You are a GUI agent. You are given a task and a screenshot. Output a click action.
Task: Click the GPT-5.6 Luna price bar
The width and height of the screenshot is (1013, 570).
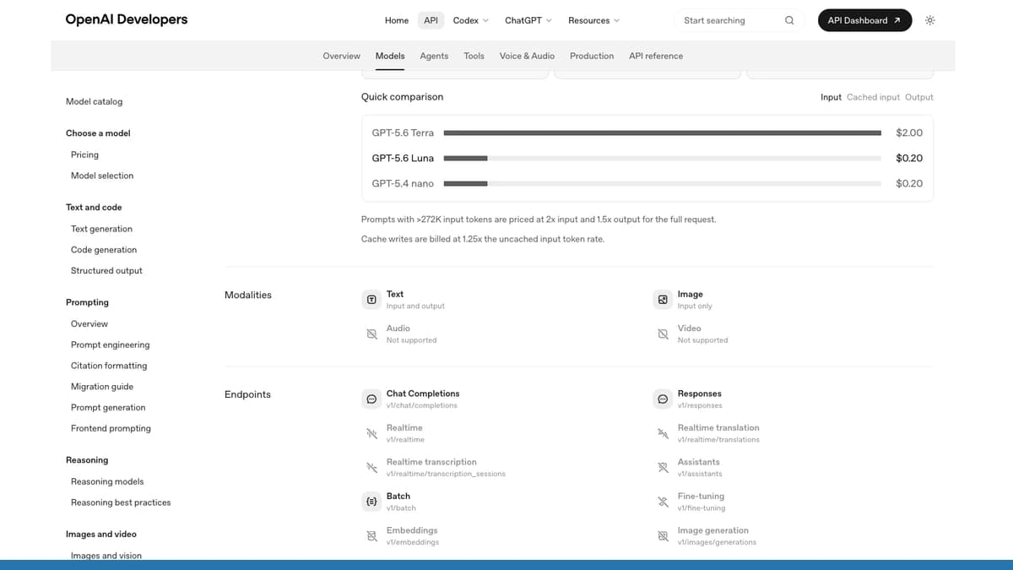(663, 158)
